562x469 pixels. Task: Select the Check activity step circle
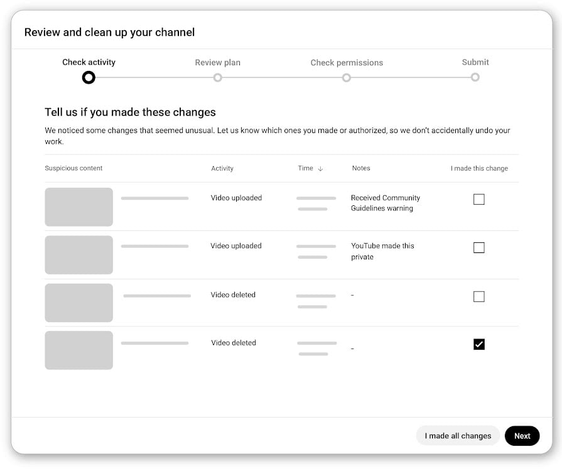89,77
